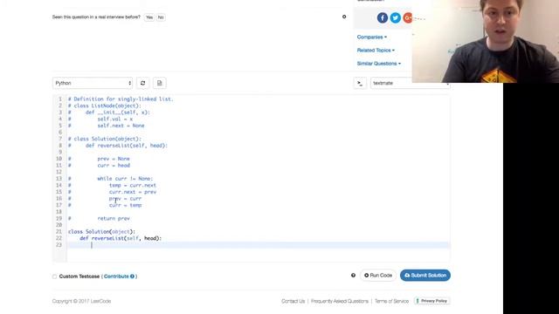Click the 'temp = curr.next' comment line

coord(133,185)
